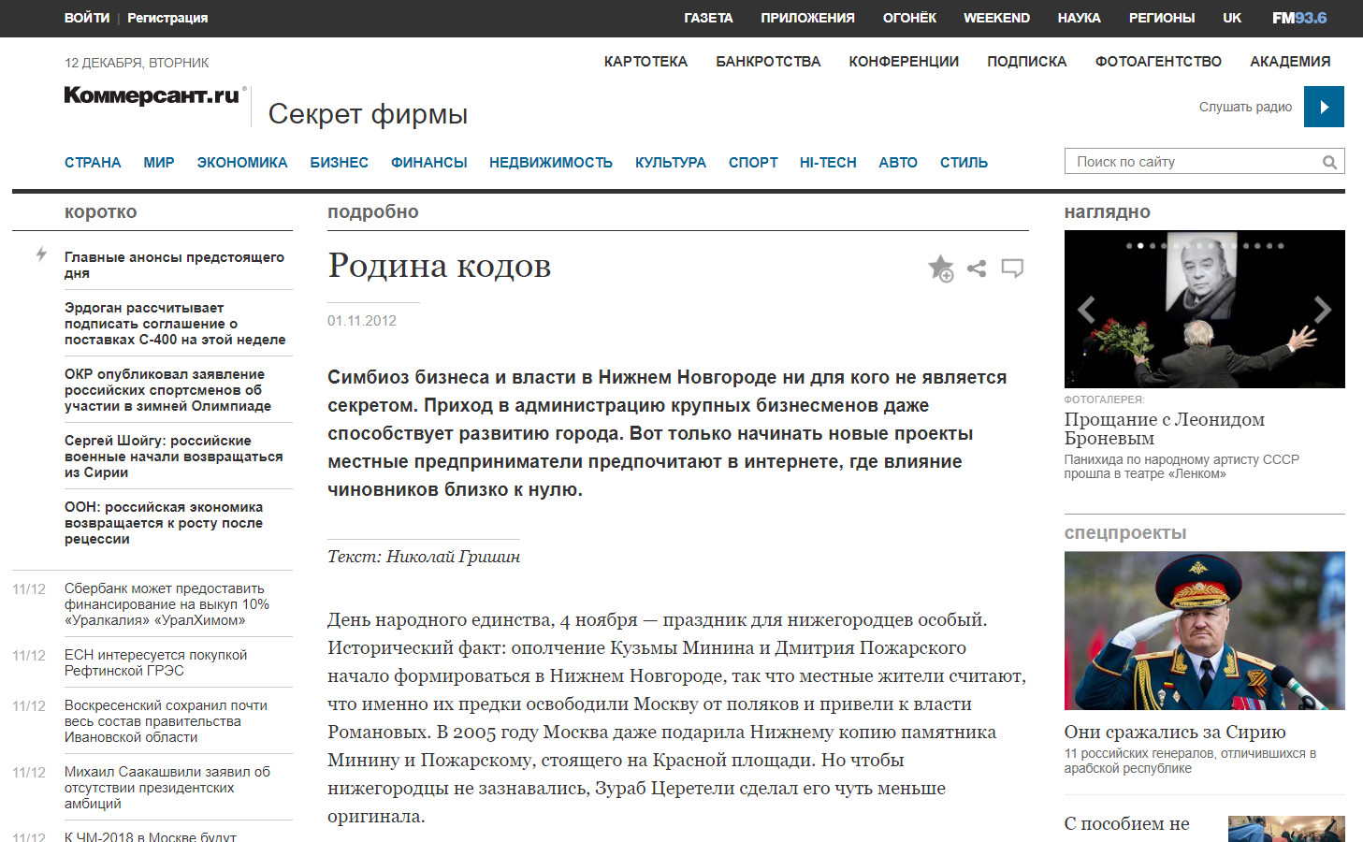
Task: Open the Леонид Броневой photo gallery image
Action: (x=1204, y=309)
